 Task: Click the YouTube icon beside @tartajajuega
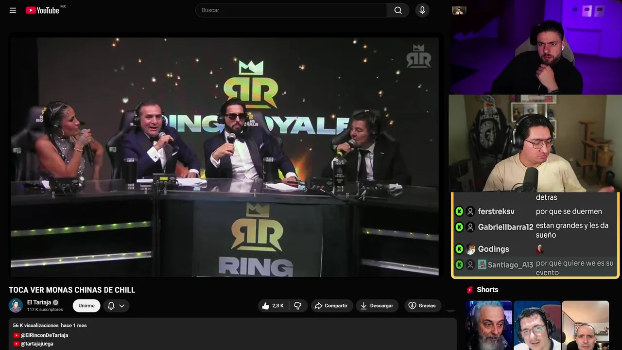click(16, 344)
